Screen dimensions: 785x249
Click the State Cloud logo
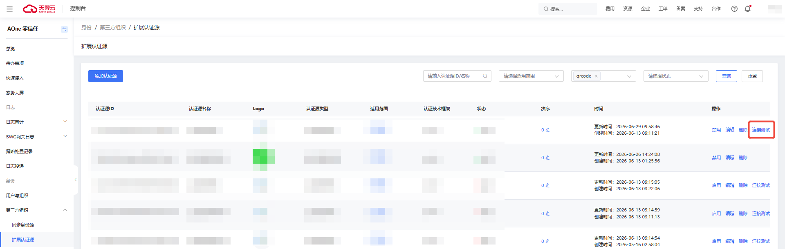[39, 9]
